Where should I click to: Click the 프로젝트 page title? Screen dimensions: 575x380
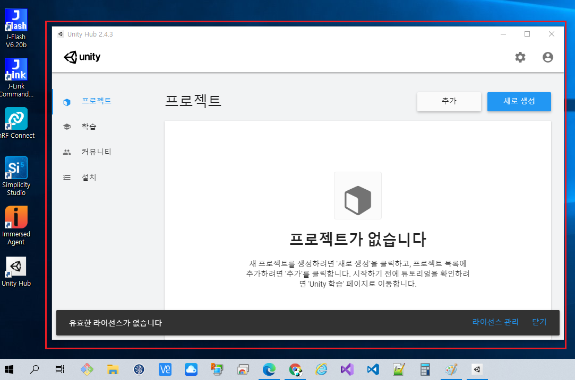point(193,101)
